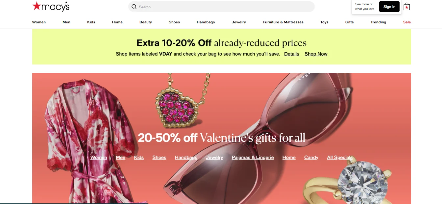This screenshot has height=204, width=442.
Task: Click the Handbags link in hero banner
Action: pyautogui.click(x=186, y=157)
